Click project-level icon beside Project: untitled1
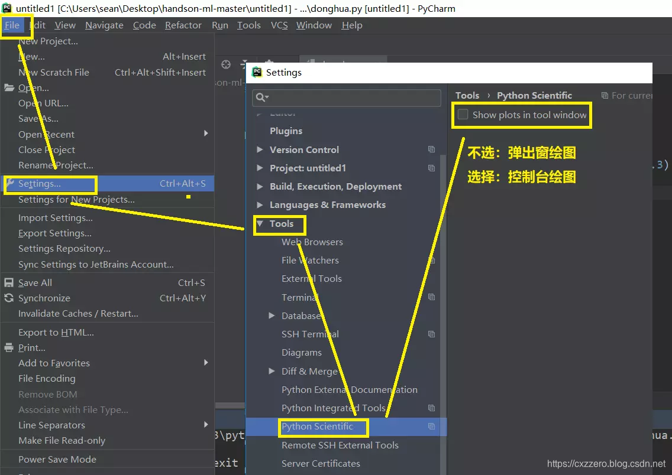The width and height of the screenshot is (672, 475). (432, 168)
